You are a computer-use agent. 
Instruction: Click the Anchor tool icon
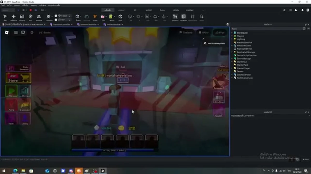coord(164,16)
